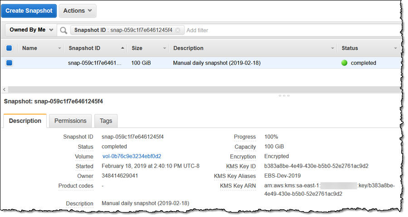Open the Description column header dropdown arrow
The image size is (408, 217).
pyautogui.click(x=333, y=48)
